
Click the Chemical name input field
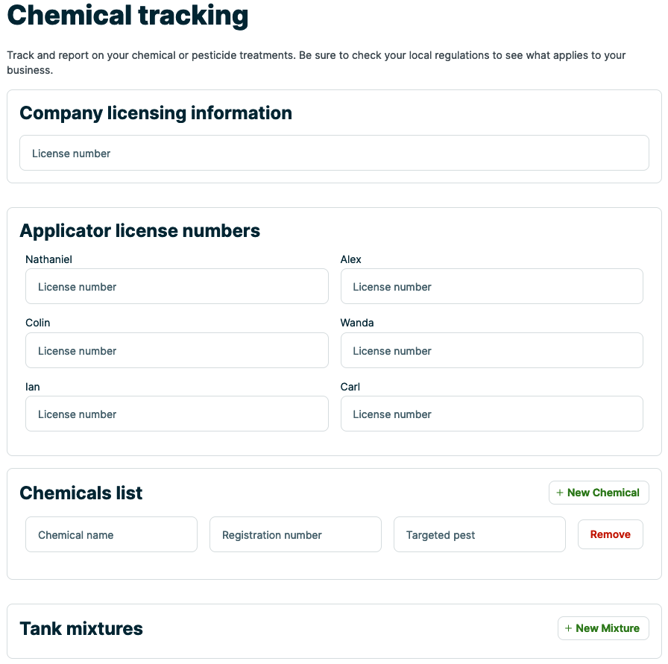pos(111,534)
